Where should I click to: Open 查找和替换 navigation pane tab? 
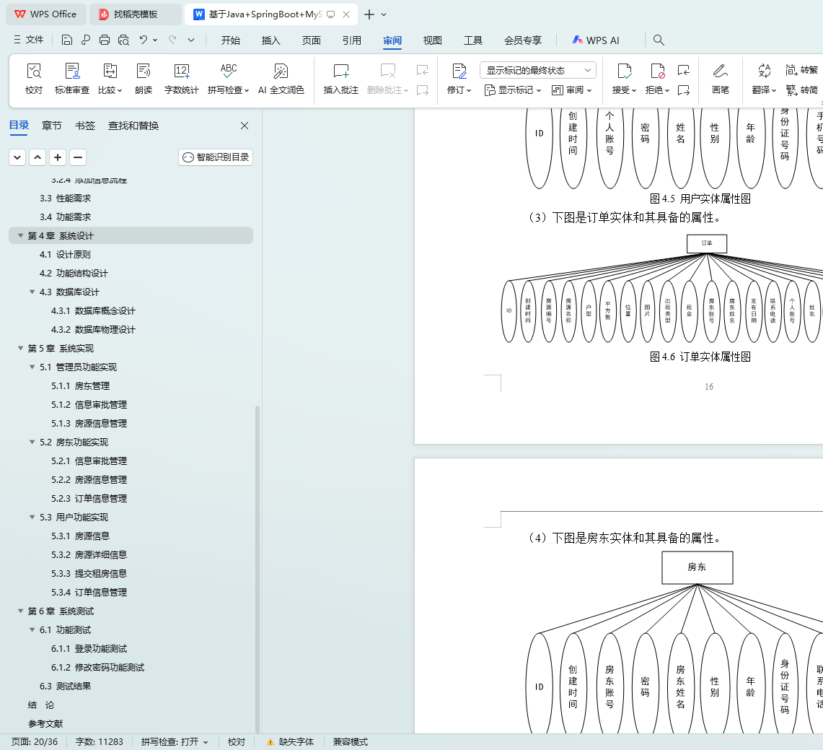point(133,126)
